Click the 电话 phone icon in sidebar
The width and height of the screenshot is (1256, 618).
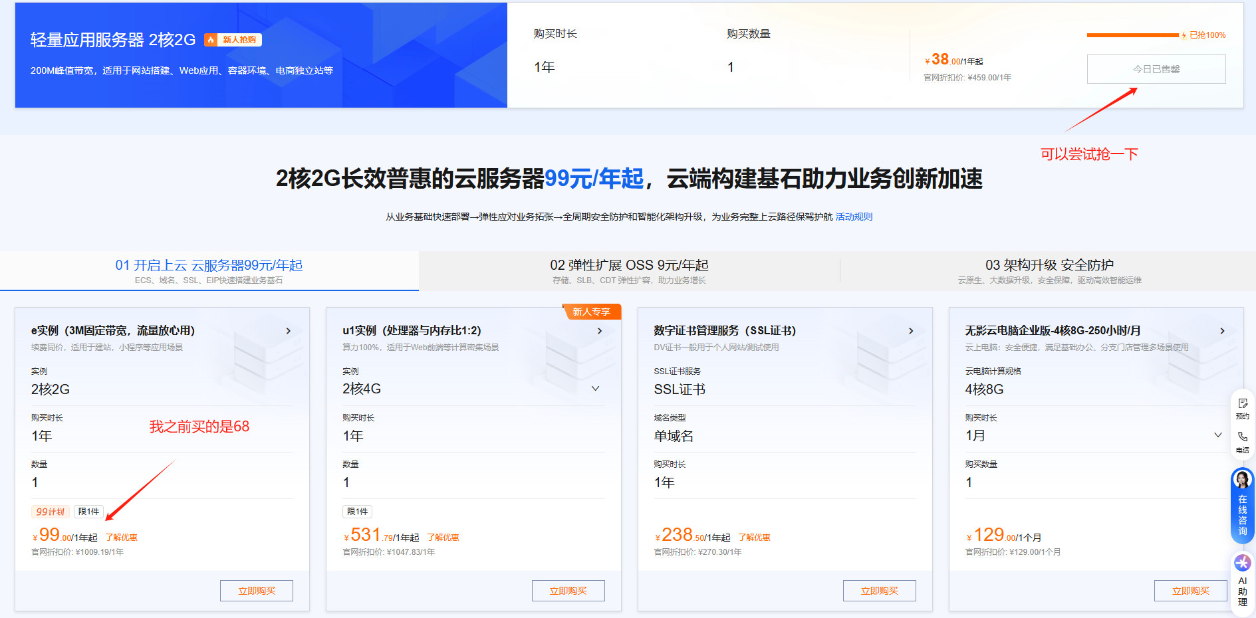(x=1242, y=441)
